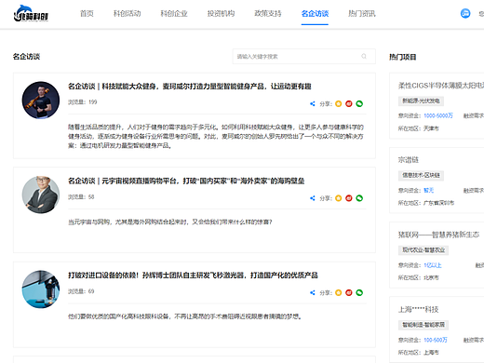Click the 1000-5000万 funding amount
The height and width of the screenshot is (363, 484).
(x=438, y=115)
